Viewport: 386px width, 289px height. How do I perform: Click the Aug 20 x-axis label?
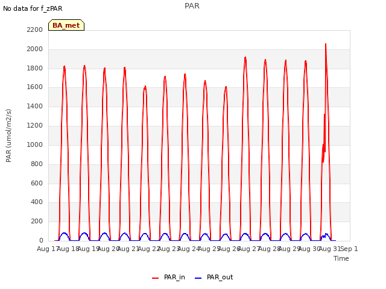109,249
